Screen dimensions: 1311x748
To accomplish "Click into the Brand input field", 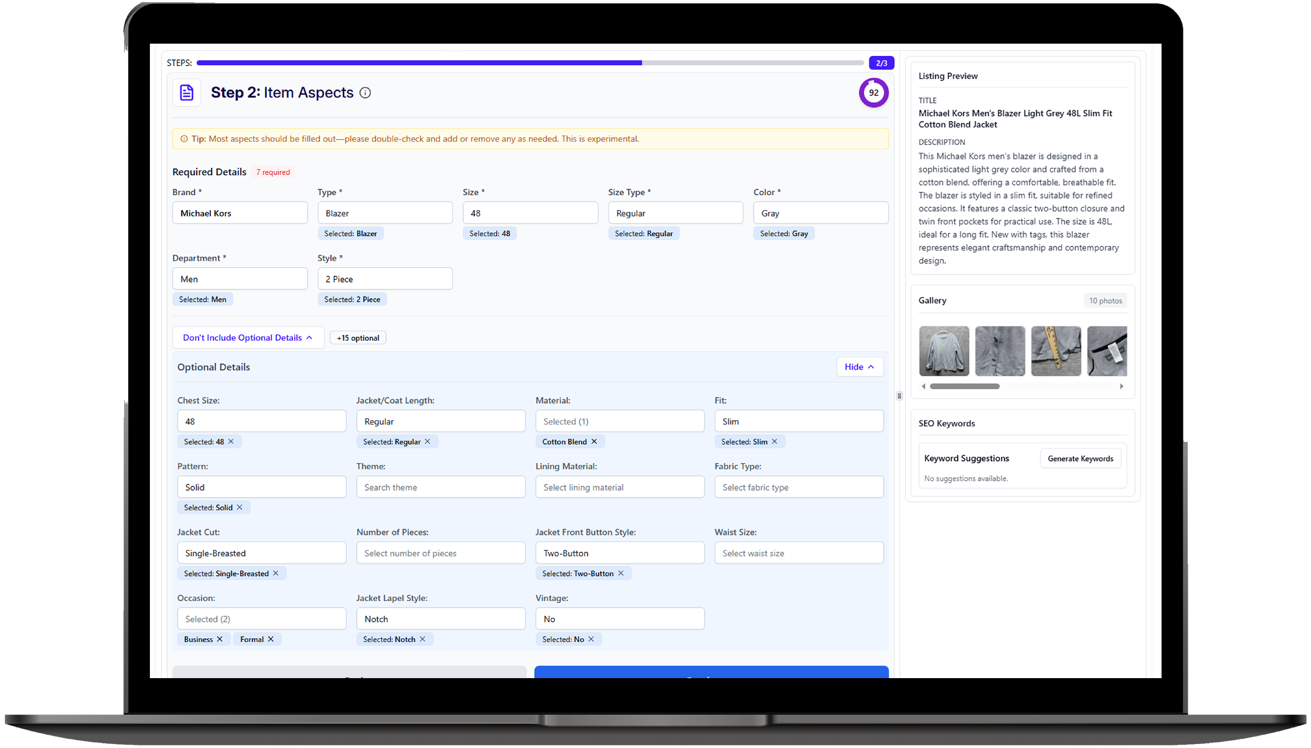I will [x=239, y=213].
